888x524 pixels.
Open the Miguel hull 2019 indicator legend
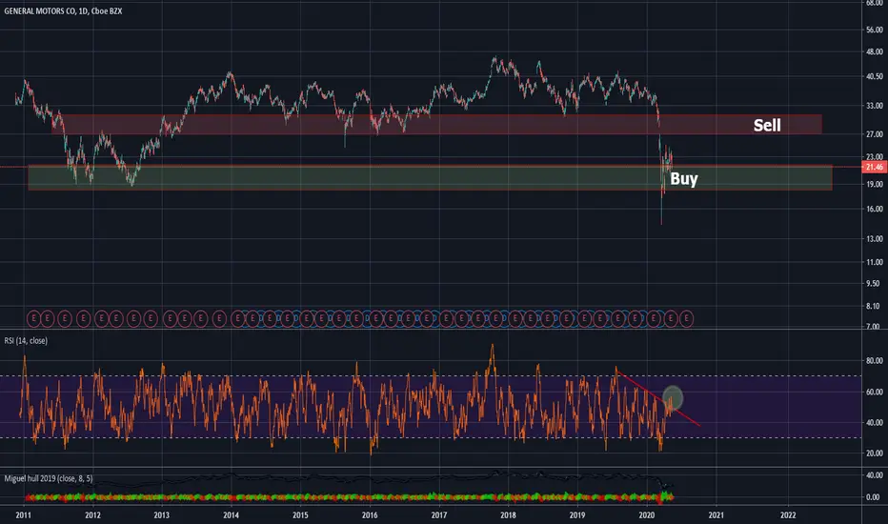pos(49,478)
